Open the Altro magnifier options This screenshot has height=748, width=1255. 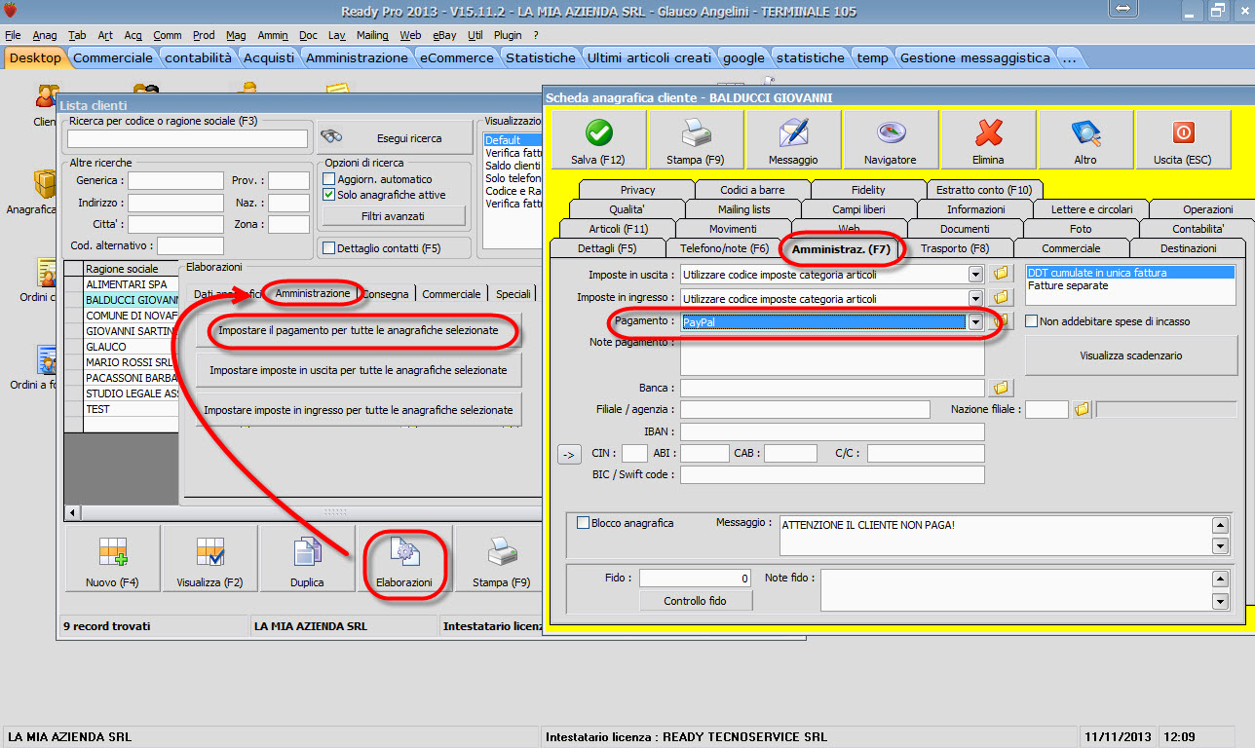click(x=1085, y=140)
